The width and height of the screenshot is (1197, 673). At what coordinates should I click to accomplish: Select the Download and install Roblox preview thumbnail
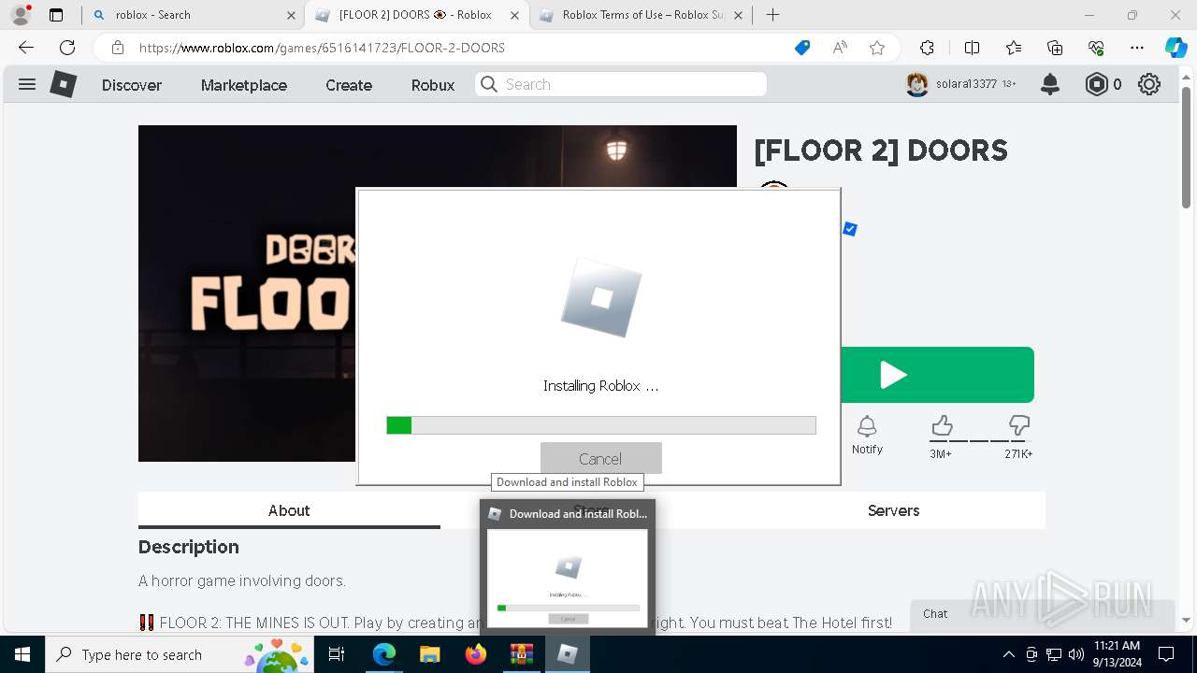[x=568, y=579]
